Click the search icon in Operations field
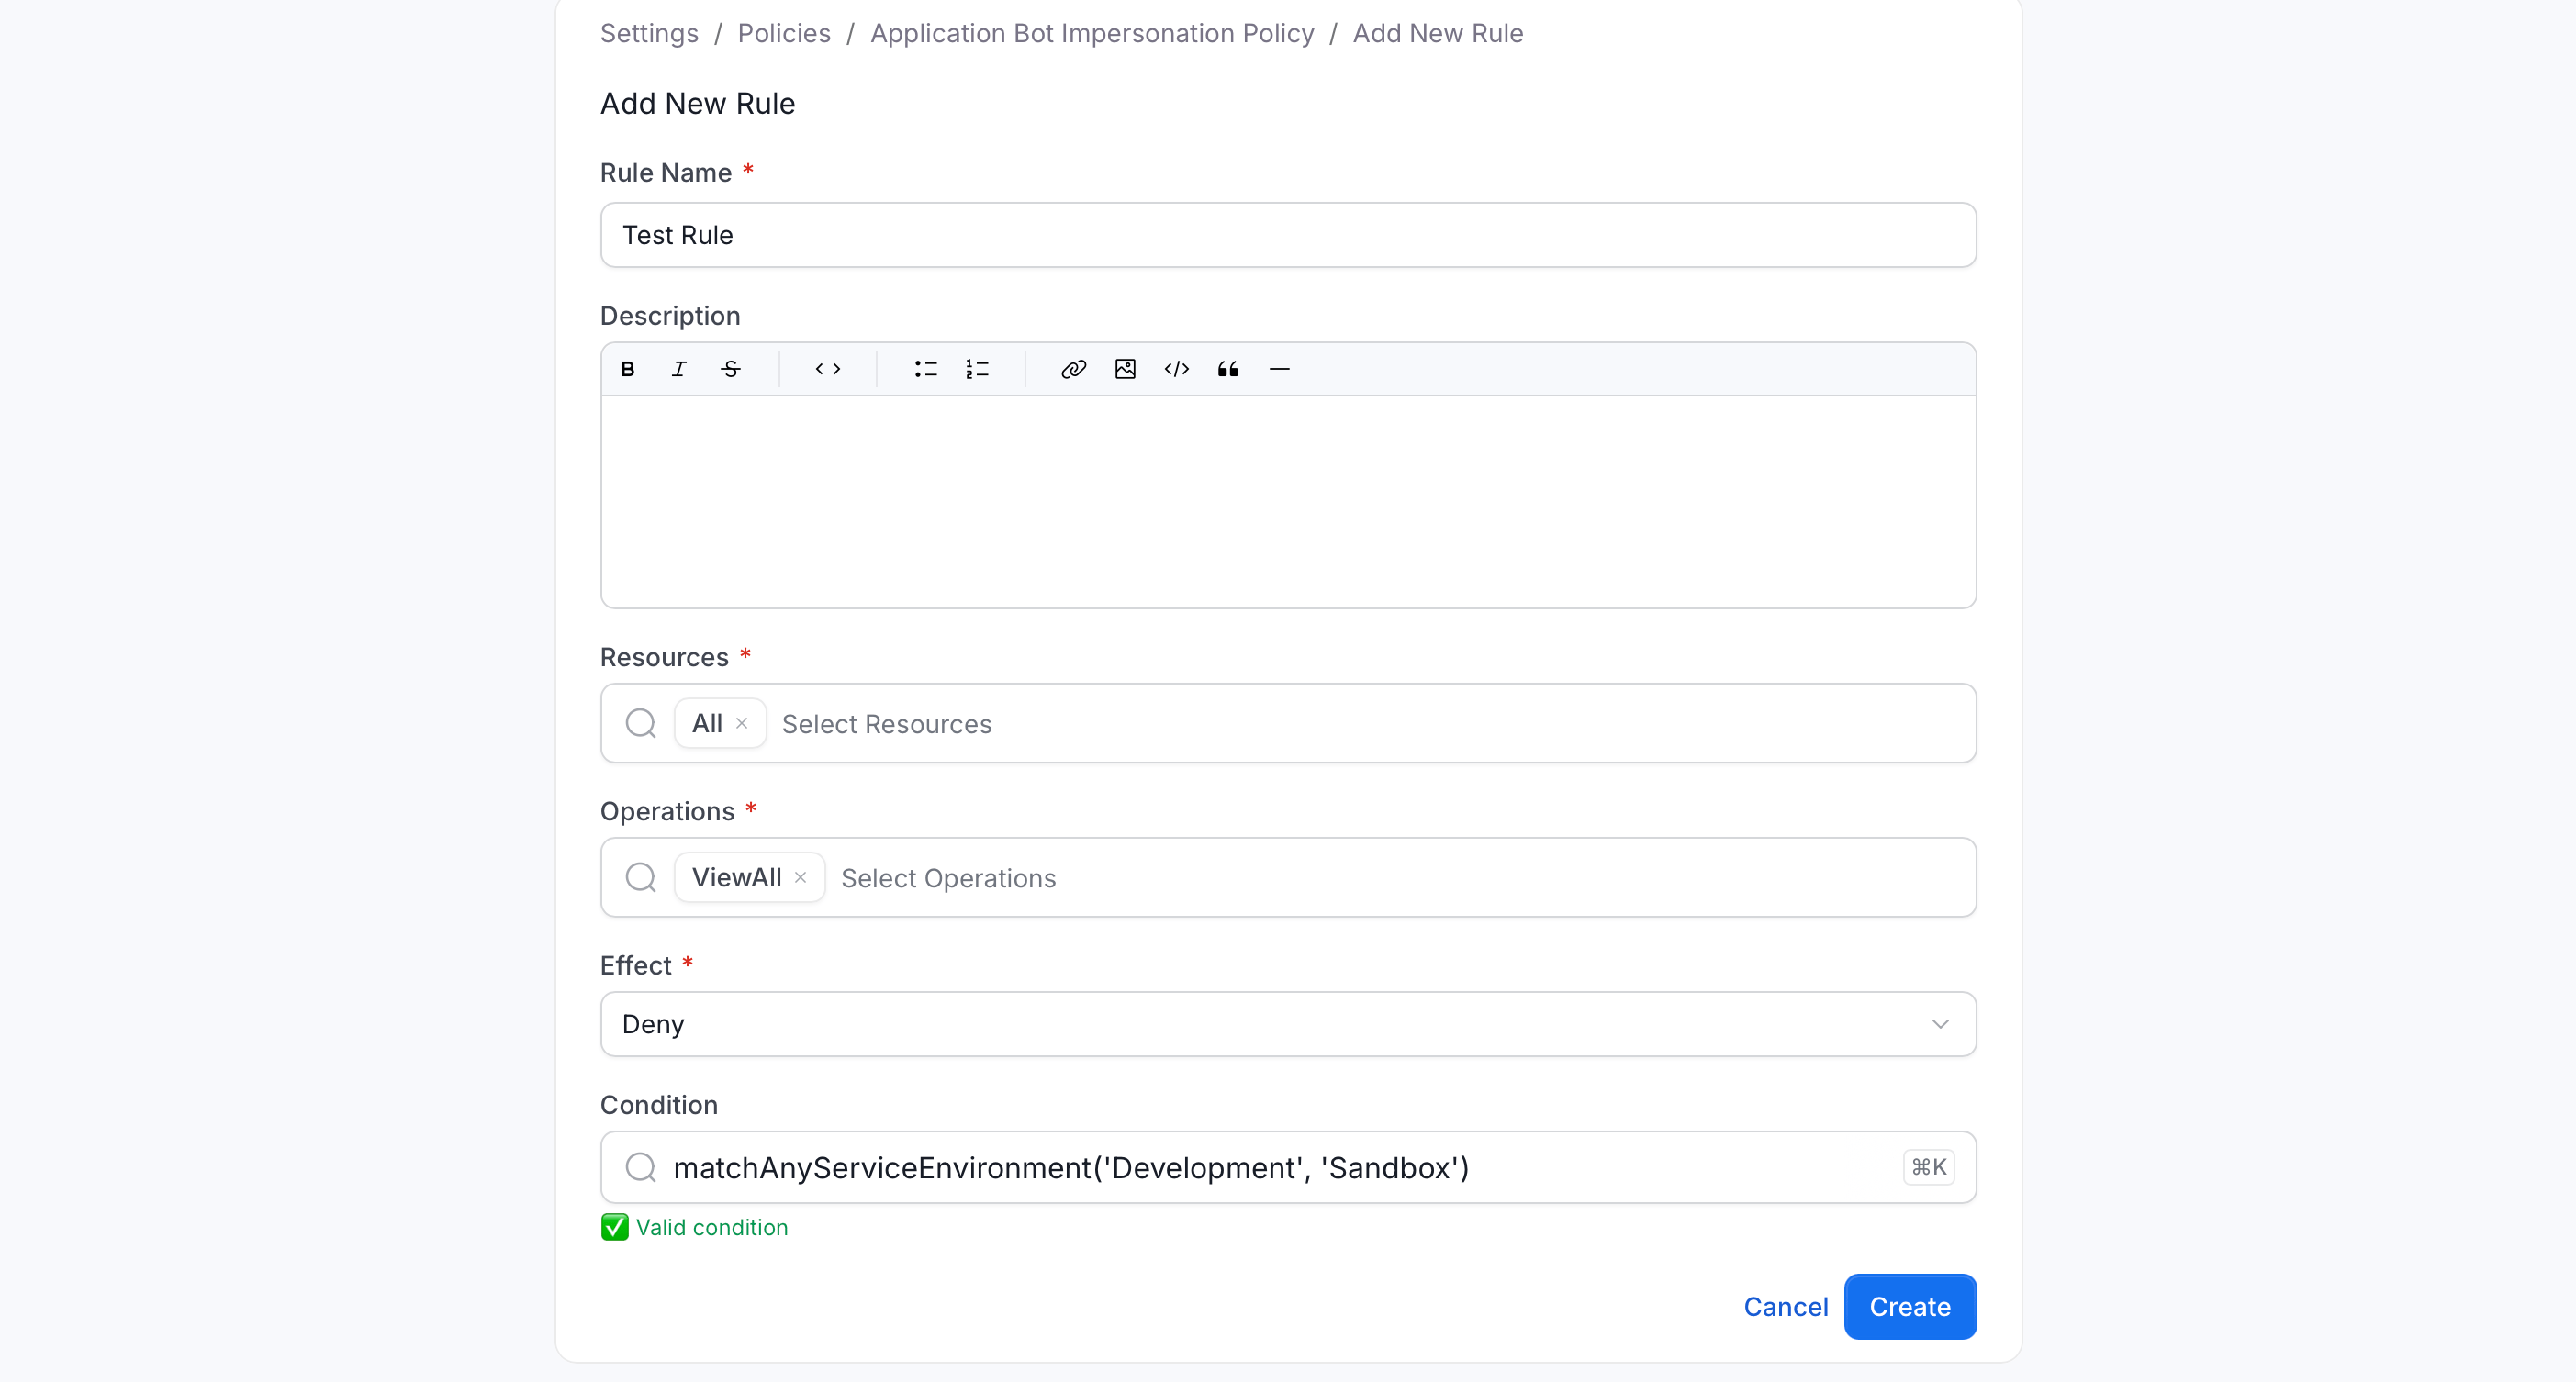 pyautogui.click(x=640, y=876)
